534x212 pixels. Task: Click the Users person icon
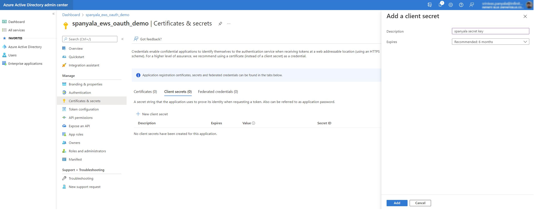click(4, 55)
